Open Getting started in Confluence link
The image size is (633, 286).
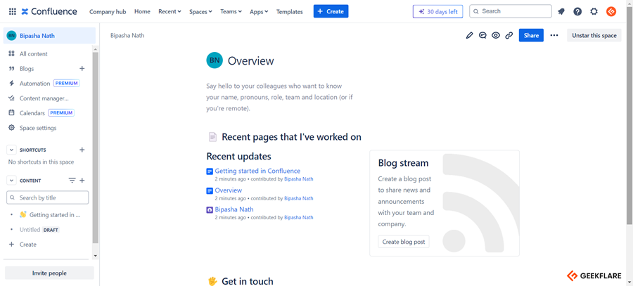257,171
